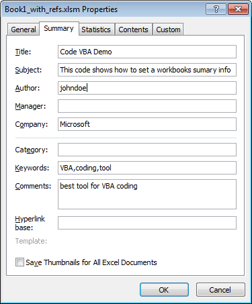The image size is (252, 304).
Task: Click inside the Comments text box
Action: pos(147,194)
